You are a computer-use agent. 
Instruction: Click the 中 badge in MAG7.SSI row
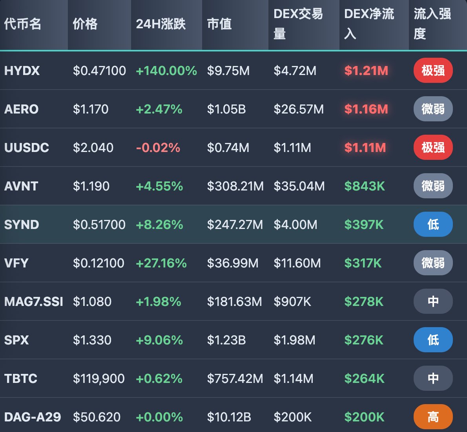[x=433, y=301]
